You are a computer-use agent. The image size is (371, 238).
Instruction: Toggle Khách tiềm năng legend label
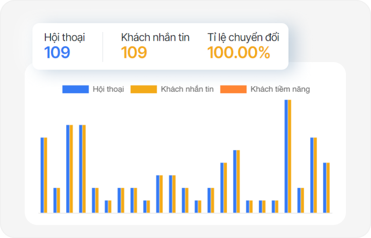coord(280,89)
